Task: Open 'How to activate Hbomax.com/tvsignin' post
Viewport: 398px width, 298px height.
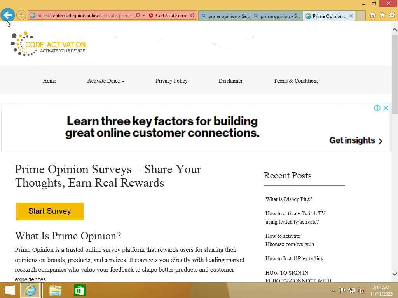Action: pyautogui.click(x=290, y=240)
